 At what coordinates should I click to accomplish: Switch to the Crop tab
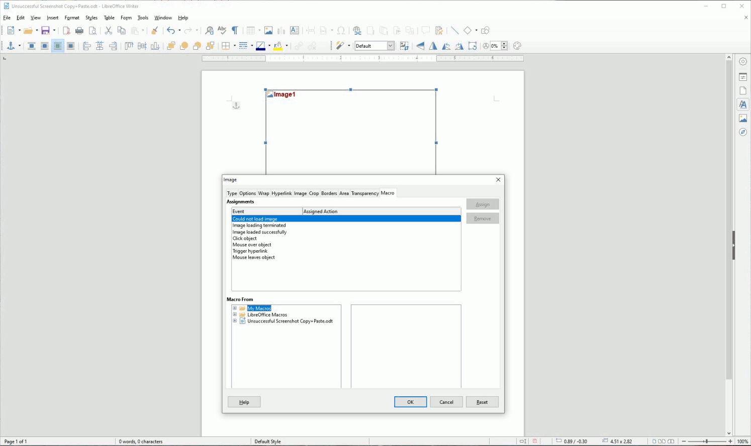(x=314, y=193)
